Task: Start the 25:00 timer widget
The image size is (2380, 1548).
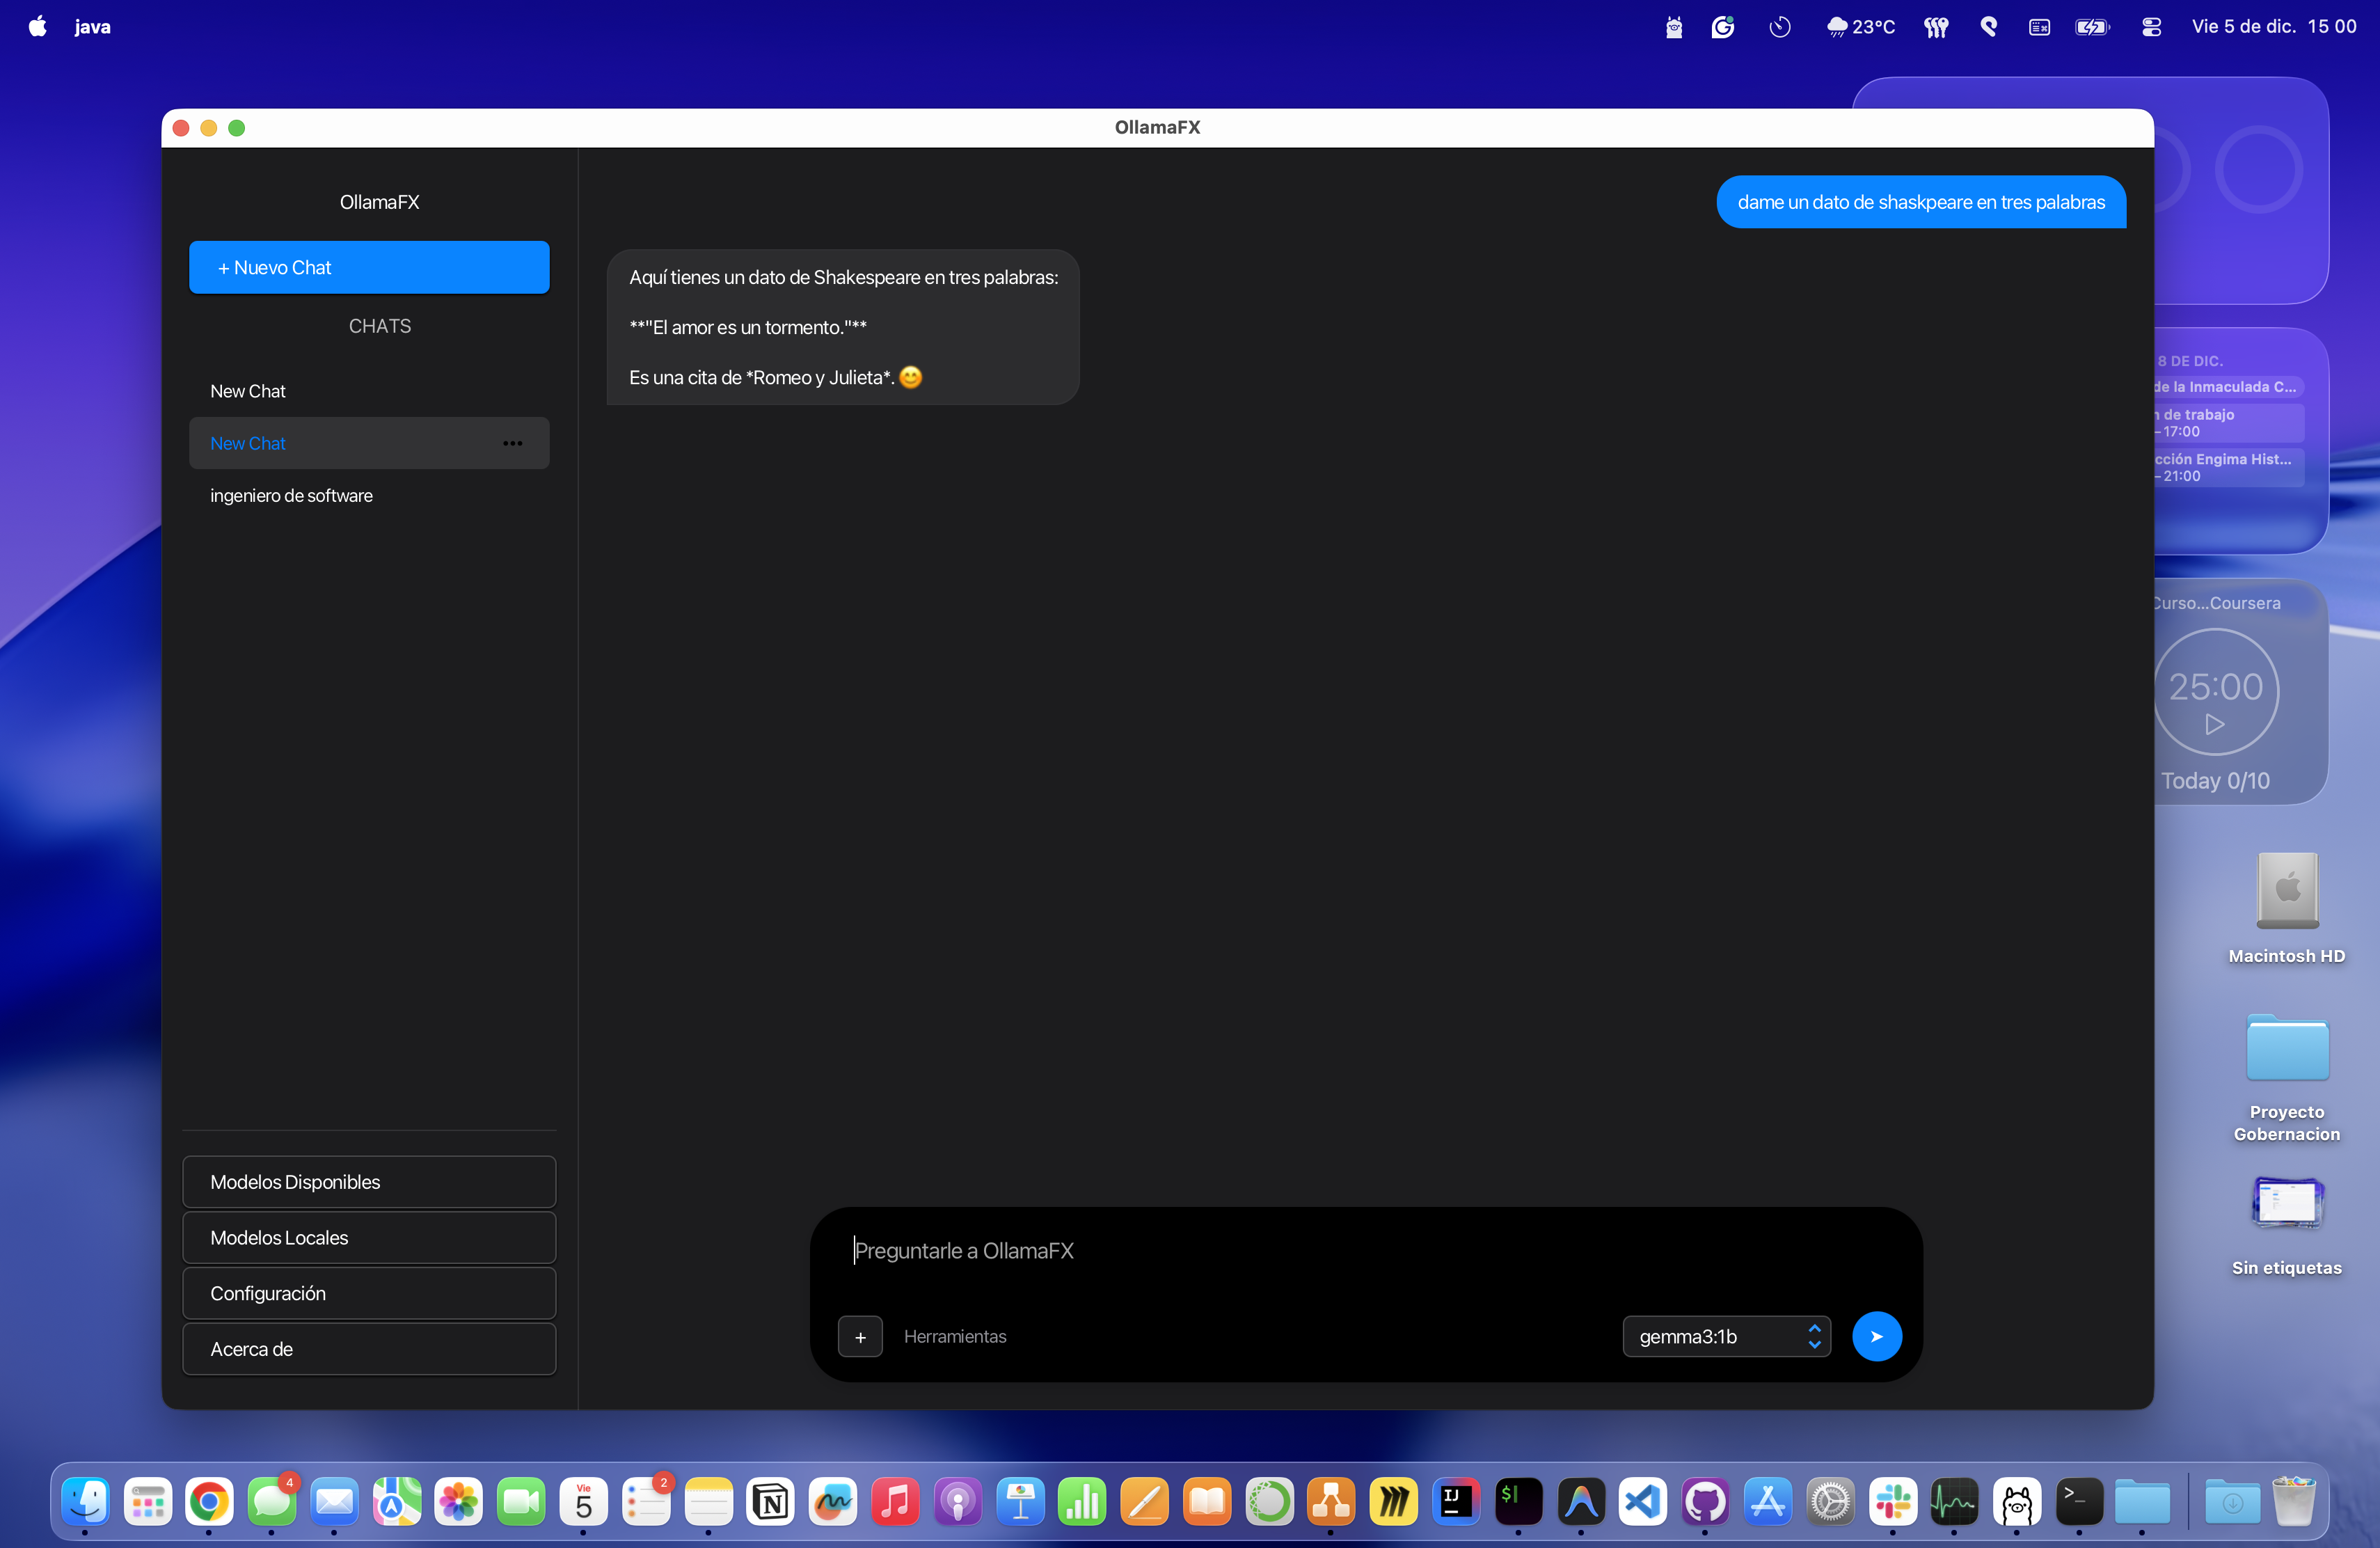Action: point(2214,724)
